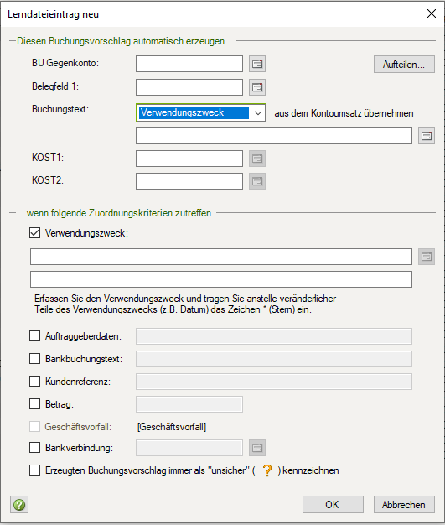Click the Aufteilen... button
The height and width of the screenshot is (525, 445).
pyautogui.click(x=404, y=65)
